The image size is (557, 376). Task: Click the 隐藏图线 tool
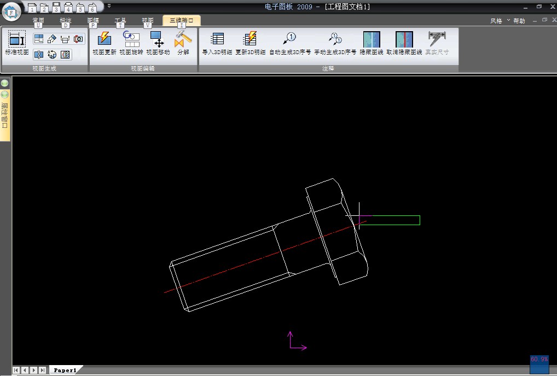tap(372, 43)
